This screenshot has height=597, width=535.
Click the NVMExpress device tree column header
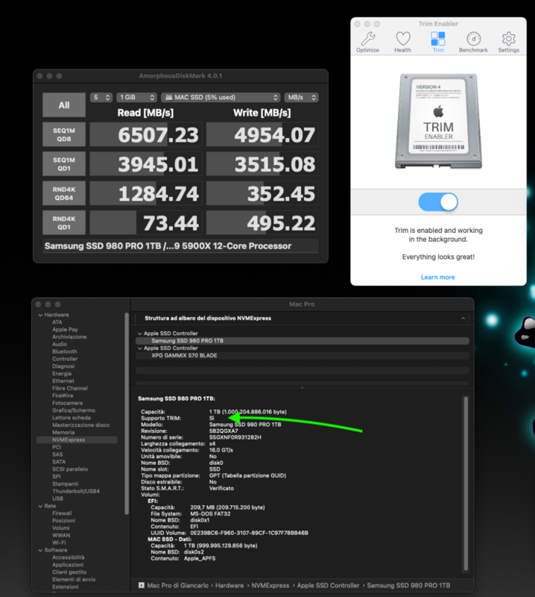(303, 319)
